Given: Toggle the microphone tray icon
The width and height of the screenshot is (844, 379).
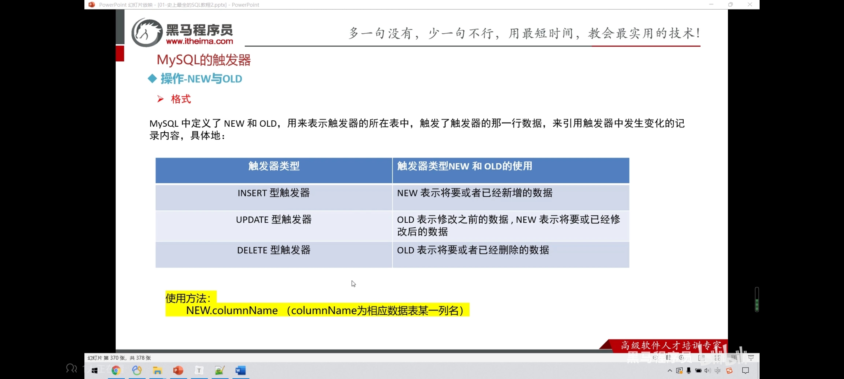Looking at the screenshot, I should 689,371.
